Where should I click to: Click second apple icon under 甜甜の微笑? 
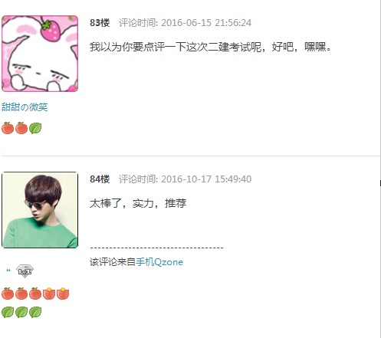[x=21, y=128]
